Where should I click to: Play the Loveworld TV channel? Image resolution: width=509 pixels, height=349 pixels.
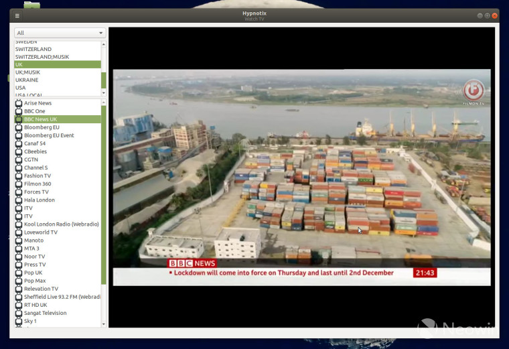pyautogui.click(x=58, y=232)
